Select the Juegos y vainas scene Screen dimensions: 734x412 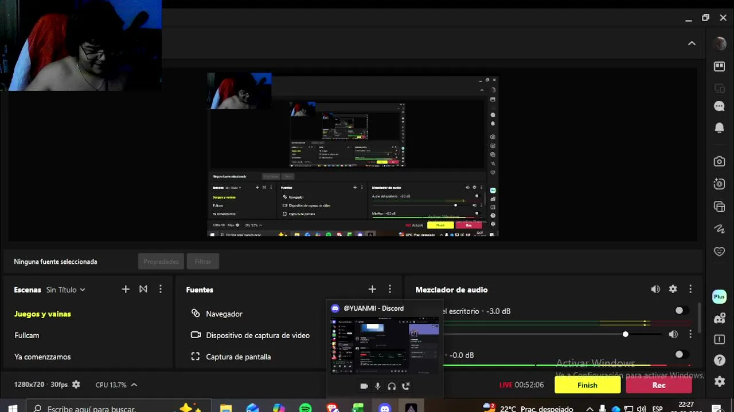click(42, 314)
